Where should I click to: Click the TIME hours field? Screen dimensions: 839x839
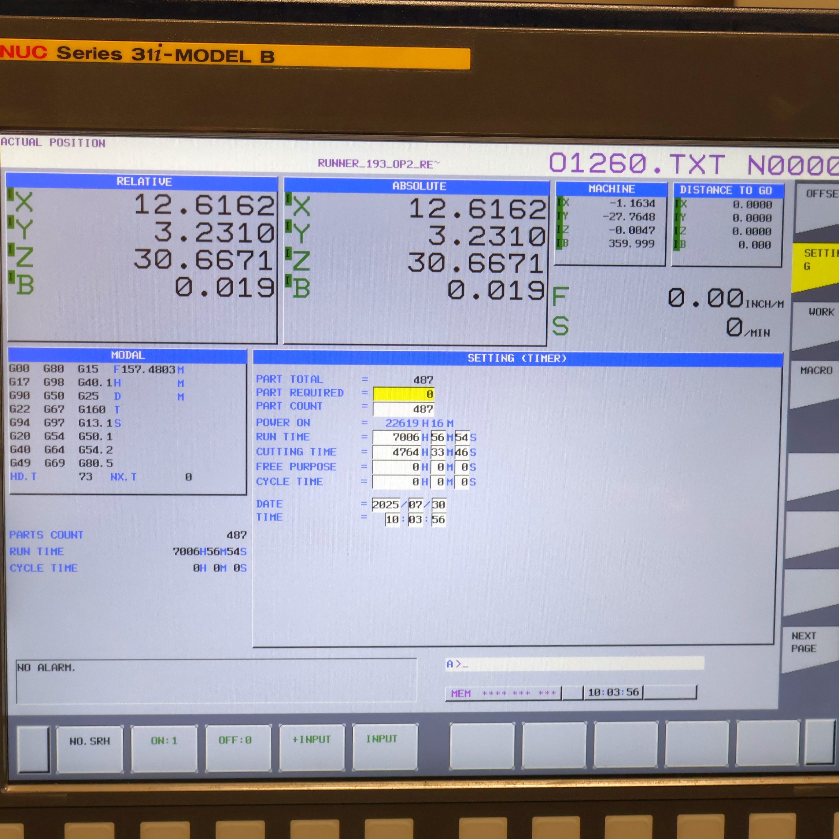point(392,520)
